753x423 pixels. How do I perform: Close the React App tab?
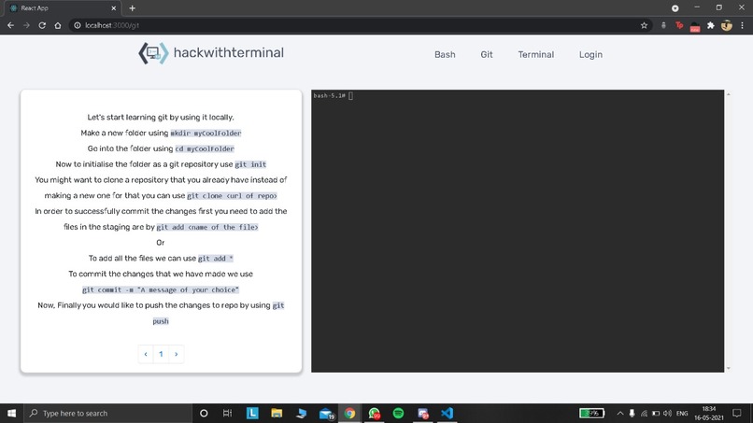point(114,8)
